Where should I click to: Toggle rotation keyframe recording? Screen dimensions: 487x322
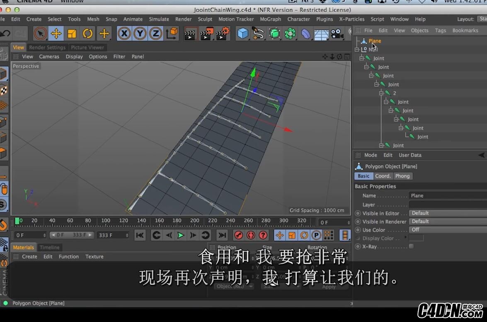click(304, 235)
